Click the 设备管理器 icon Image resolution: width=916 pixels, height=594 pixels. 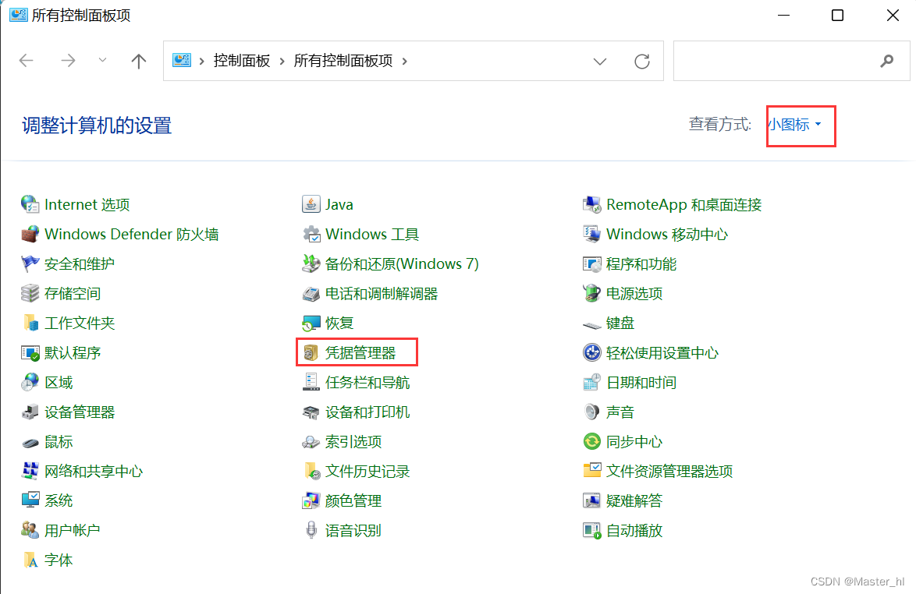pyautogui.click(x=30, y=412)
